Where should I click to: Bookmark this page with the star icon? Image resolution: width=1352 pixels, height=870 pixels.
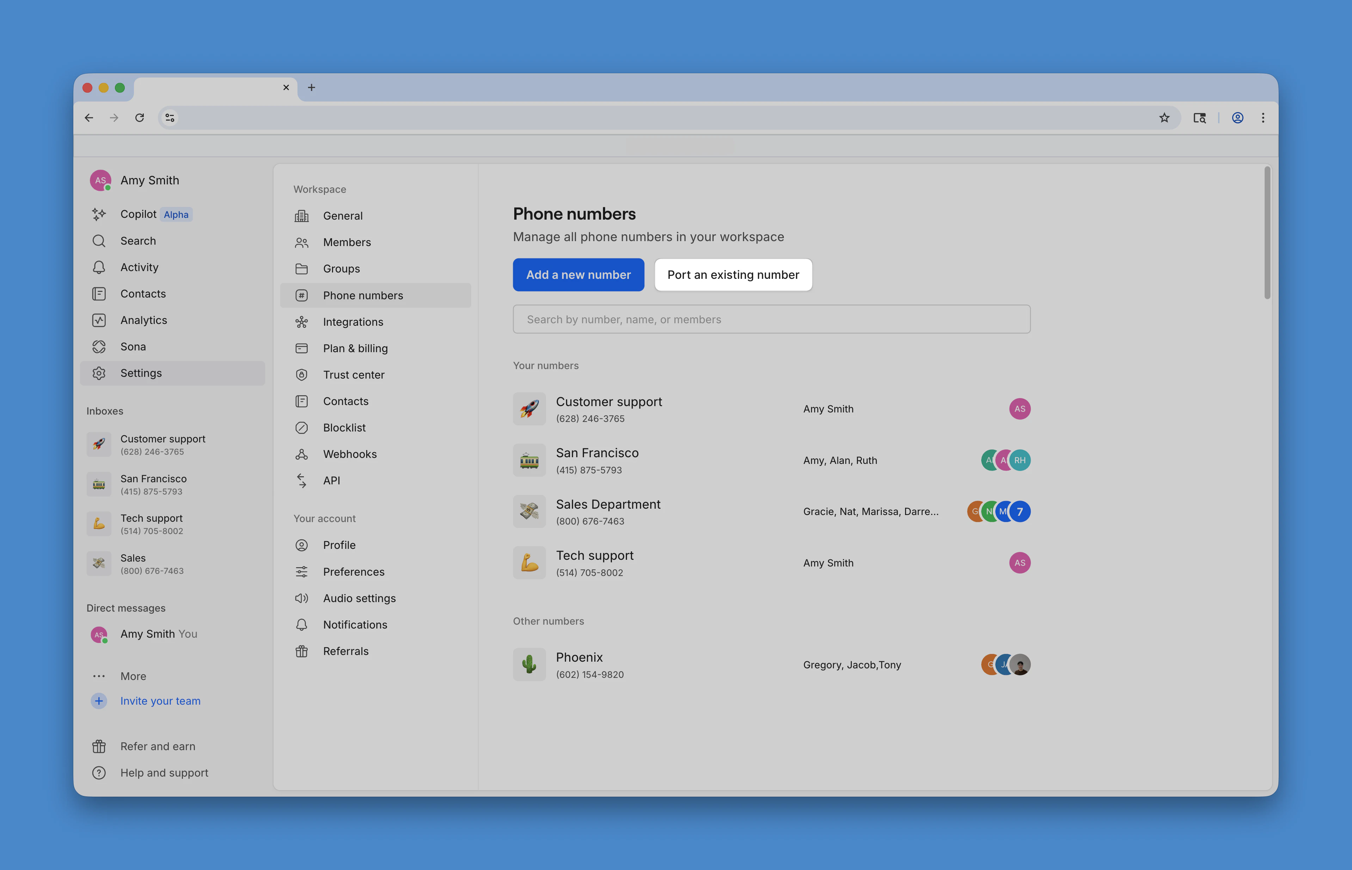coord(1164,117)
